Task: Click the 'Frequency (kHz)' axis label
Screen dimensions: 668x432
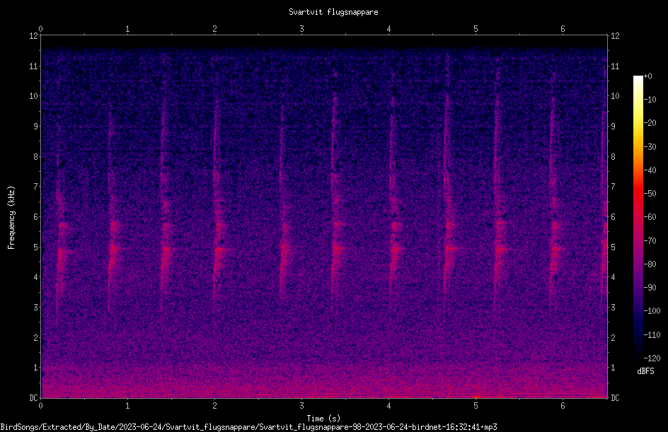Action: (11, 218)
